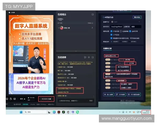Toggle the third rules-row checkbox

(130, 31)
